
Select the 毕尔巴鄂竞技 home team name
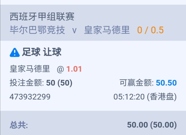pos(37,30)
